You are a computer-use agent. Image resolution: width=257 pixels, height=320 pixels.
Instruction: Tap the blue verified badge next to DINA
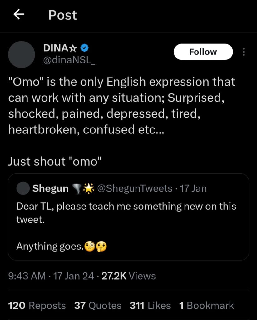point(84,48)
